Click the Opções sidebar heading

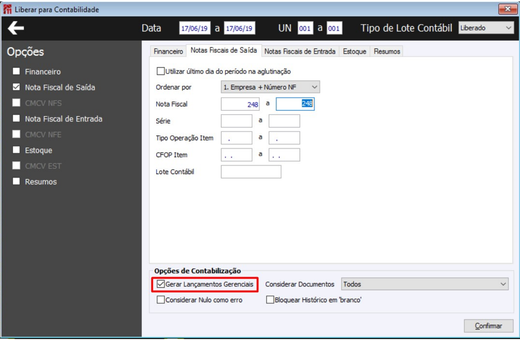pos(26,52)
